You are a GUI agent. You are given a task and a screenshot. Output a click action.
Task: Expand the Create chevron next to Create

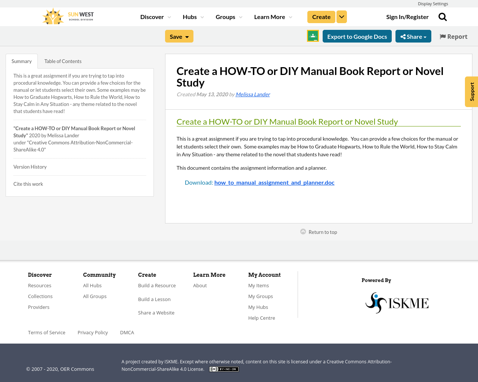tap(341, 16)
